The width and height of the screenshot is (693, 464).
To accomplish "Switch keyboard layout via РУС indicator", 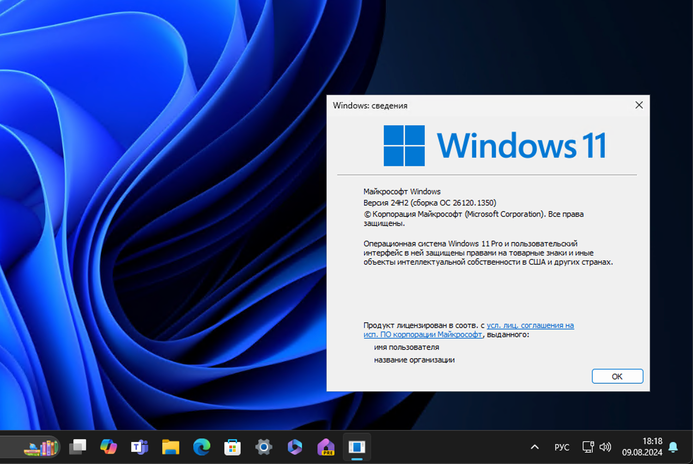I will click(x=561, y=447).
